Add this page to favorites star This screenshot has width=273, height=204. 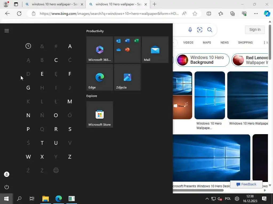tap(195, 14)
